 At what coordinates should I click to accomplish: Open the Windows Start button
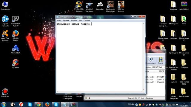click(x=4, y=104)
